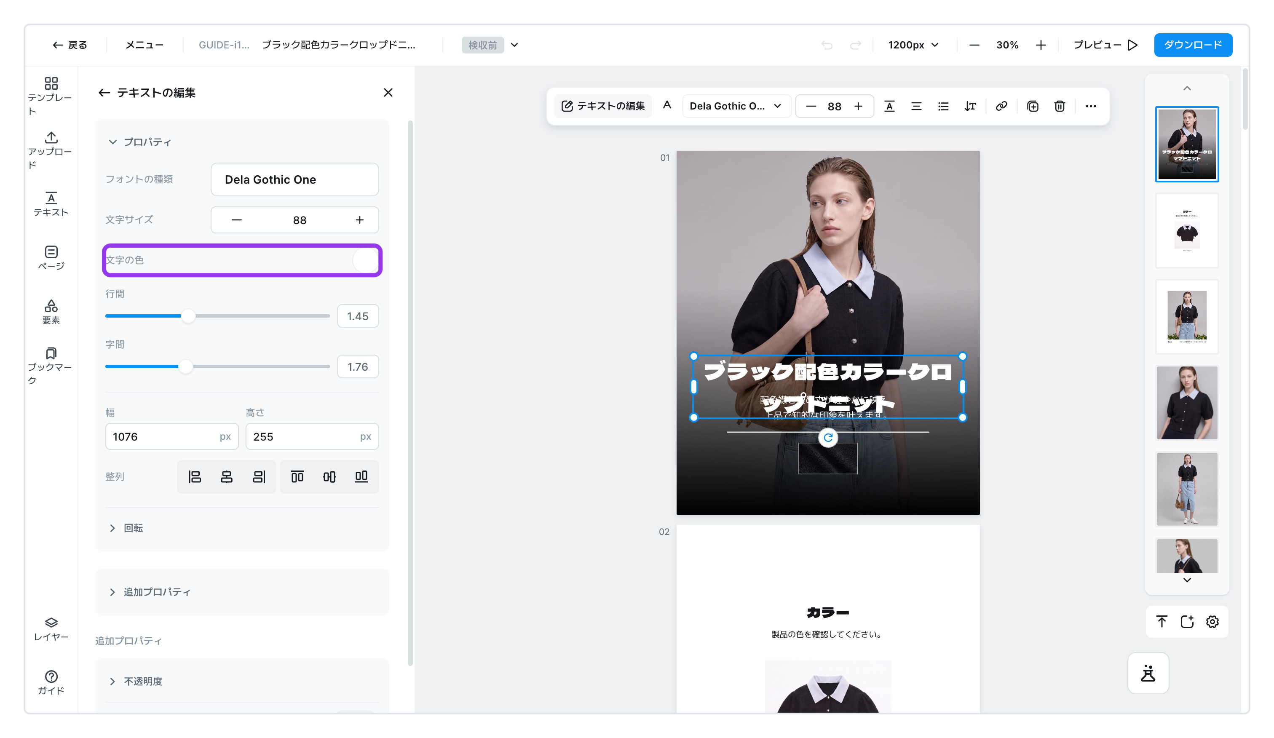Expand the 回転 section
The height and width of the screenshot is (738, 1274).
pyautogui.click(x=126, y=528)
